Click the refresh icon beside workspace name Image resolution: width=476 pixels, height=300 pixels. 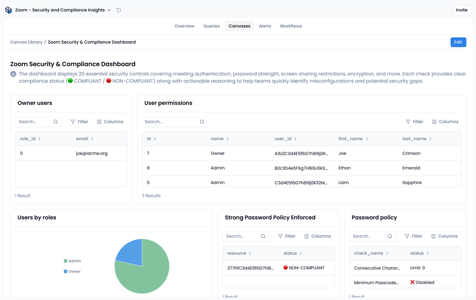click(119, 10)
